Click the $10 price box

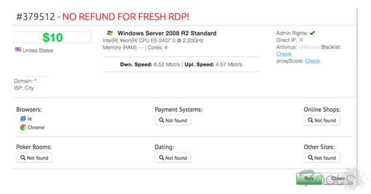(x=52, y=38)
